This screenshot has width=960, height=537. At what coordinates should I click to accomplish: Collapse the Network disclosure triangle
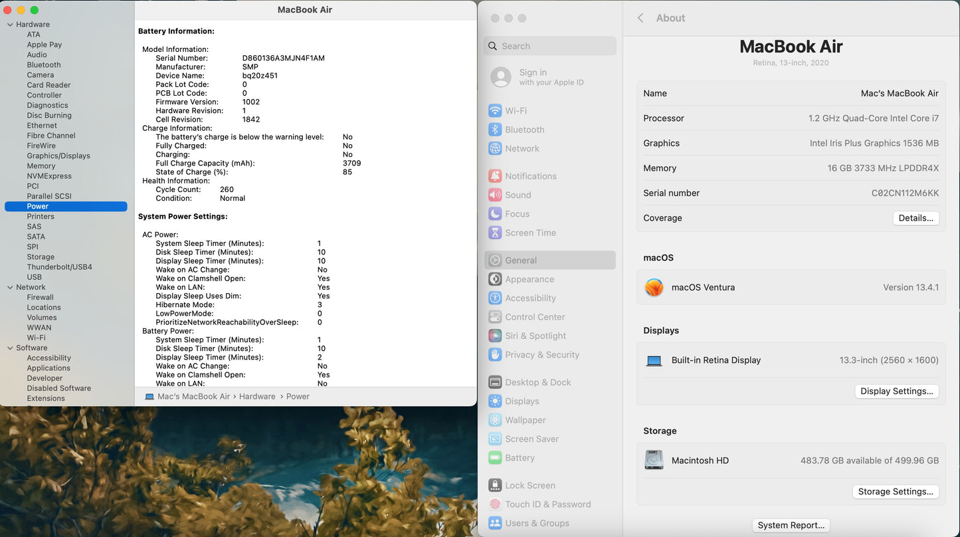tap(10, 288)
